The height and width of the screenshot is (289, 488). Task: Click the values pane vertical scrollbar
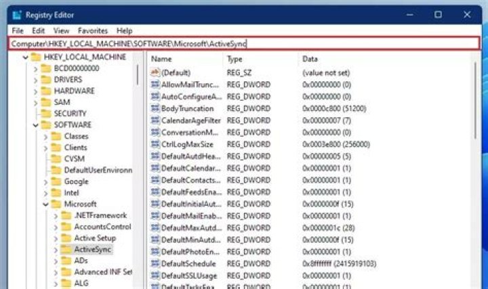tap(475, 100)
